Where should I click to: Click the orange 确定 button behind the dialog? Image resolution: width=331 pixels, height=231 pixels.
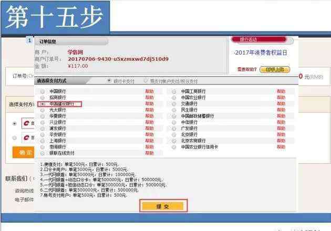pyautogui.click(x=24, y=152)
